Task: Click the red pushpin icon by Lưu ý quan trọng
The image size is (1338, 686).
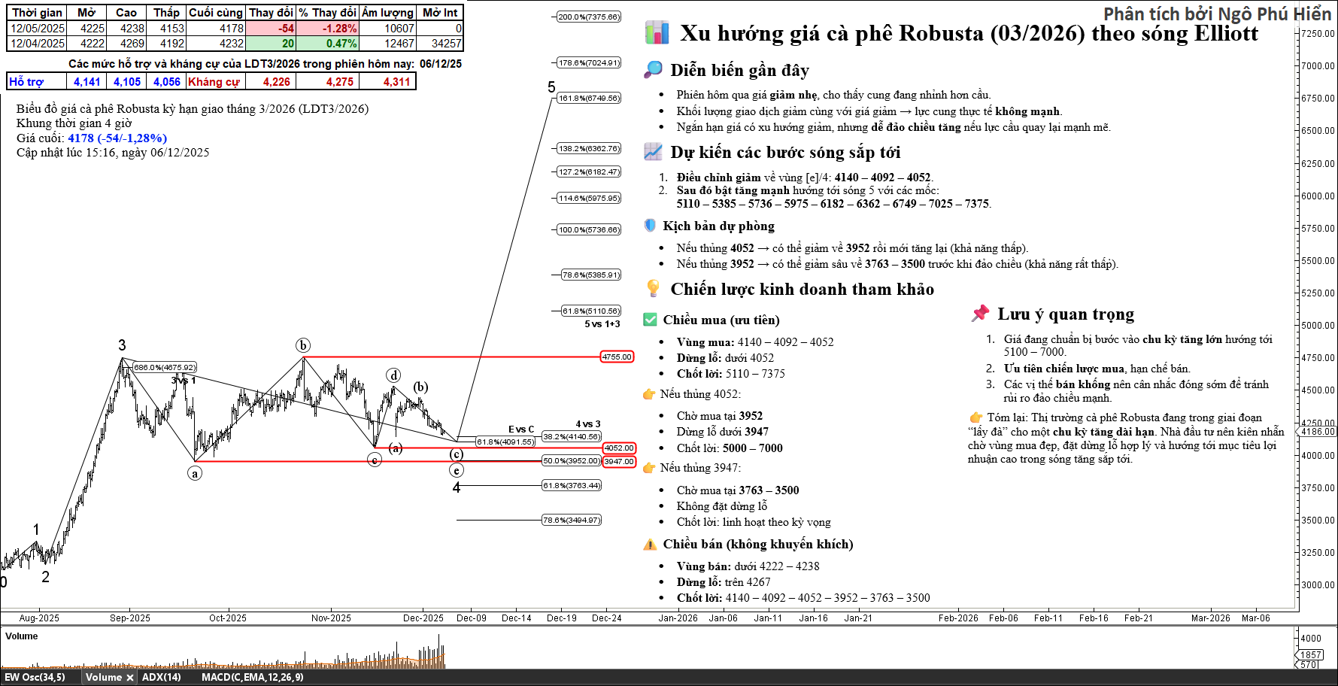Action: [980, 314]
